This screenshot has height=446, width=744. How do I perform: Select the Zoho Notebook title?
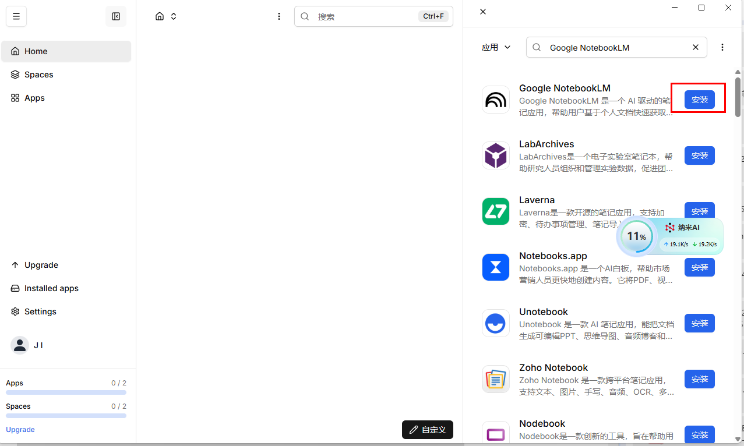[553, 368]
